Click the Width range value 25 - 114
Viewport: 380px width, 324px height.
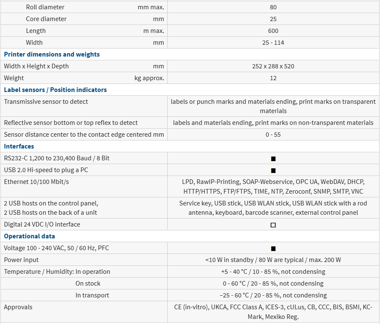click(x=273, y=43)
